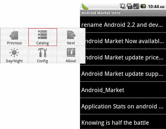This screenshot has height=129, width=166.
Task: Tap the 10:44 AM clock
Action: [156, 7]
